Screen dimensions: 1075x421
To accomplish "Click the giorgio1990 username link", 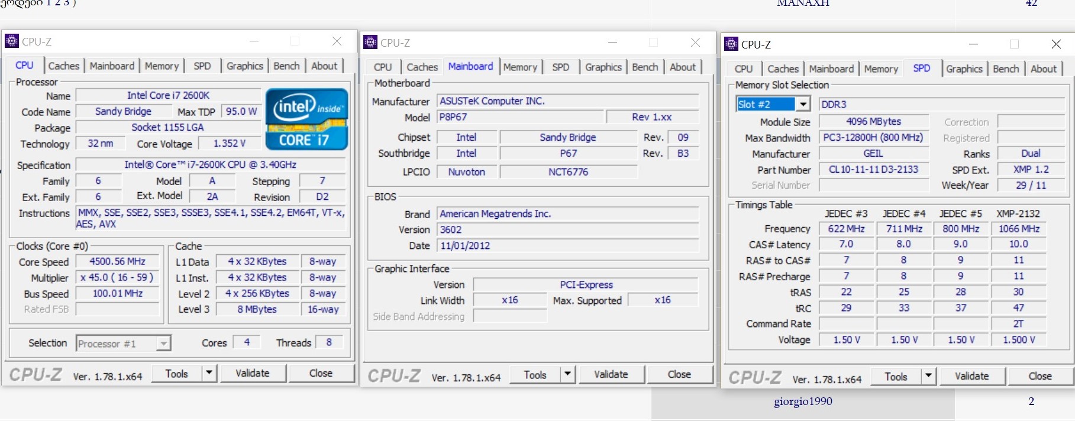I will 803,401.
